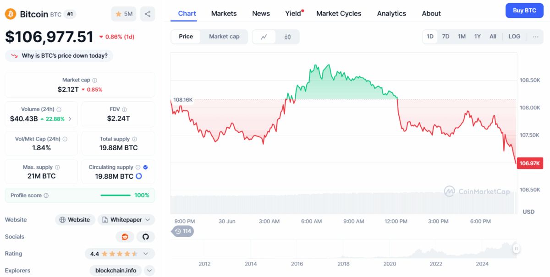Toggle the LOG scale option
Image resolution: width=550 pixels, height=277 pixels.
(x=514, y=37)
